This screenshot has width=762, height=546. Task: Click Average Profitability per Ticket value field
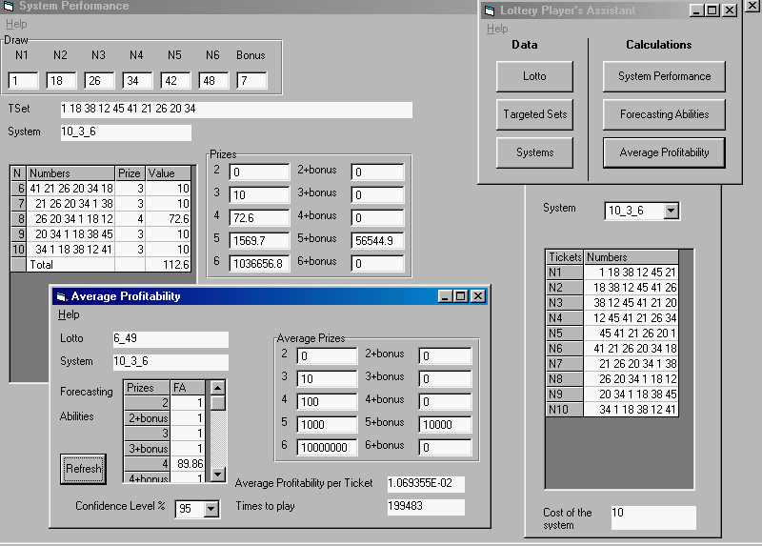pyautogui.click(x=426, y=484)
